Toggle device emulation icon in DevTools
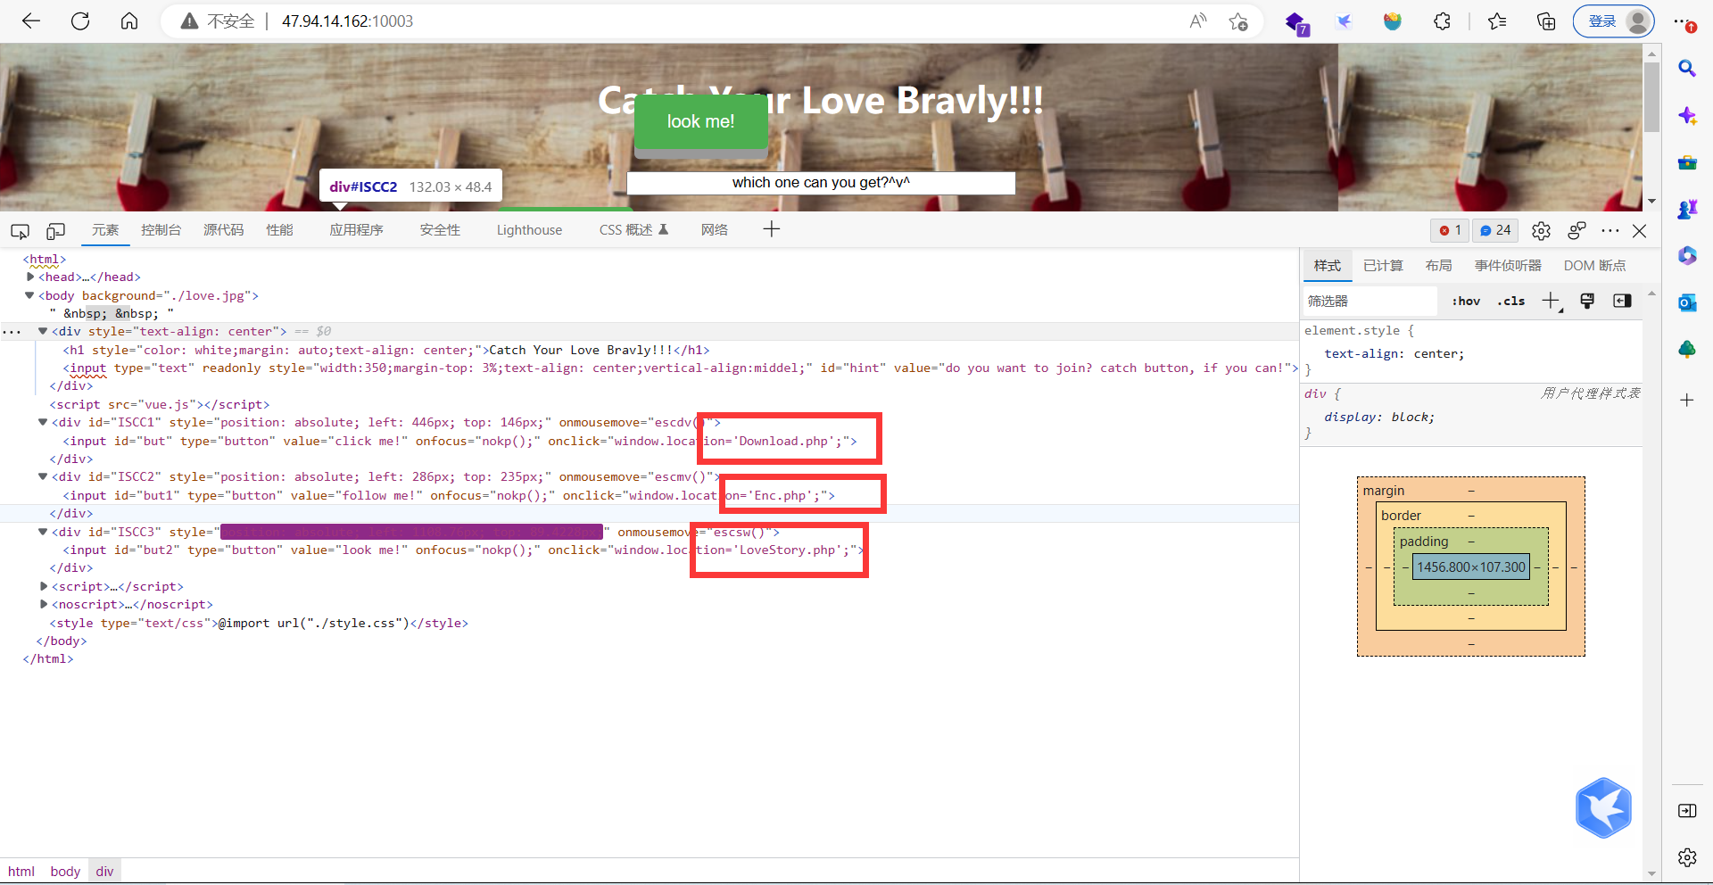 (55, 231)
